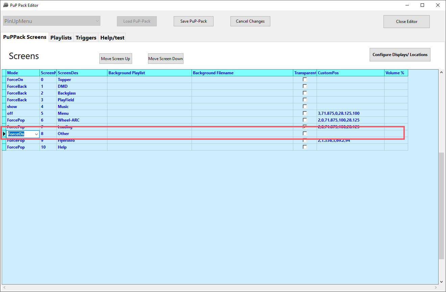Click Move Screen Down button
The width and height of the screenshot is (446, 292).
pyautogui.click(x=166, y=59)
